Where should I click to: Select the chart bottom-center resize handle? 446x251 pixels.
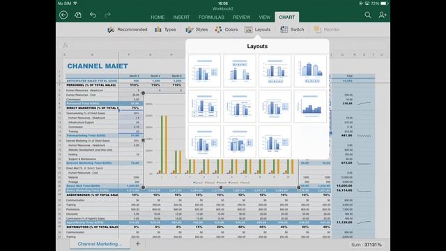tap(221, 188)
